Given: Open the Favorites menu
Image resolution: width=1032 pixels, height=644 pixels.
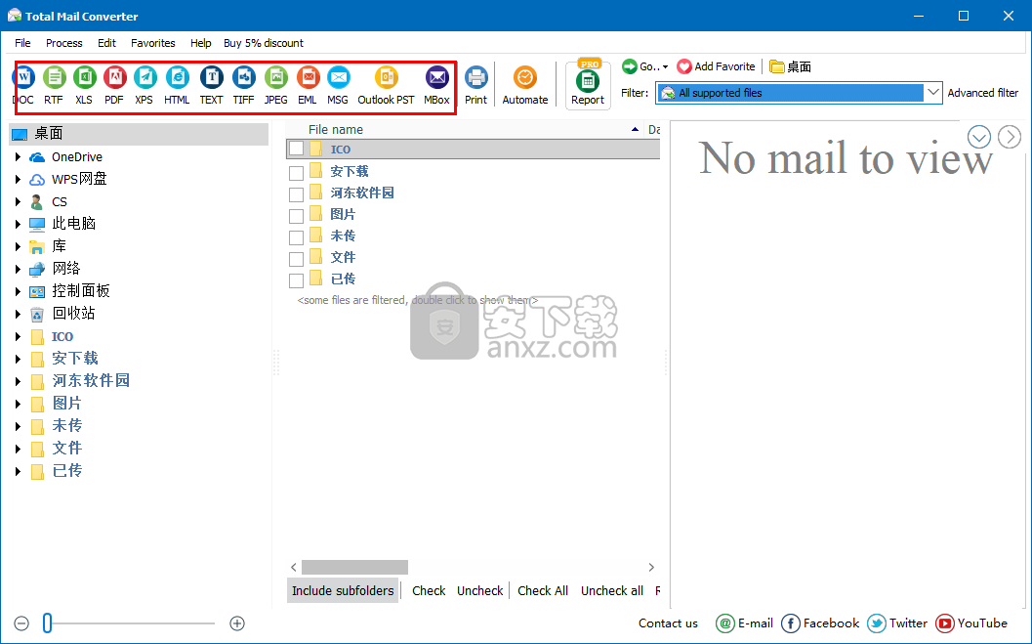Looking at the screenshot, I should [153, 43].
